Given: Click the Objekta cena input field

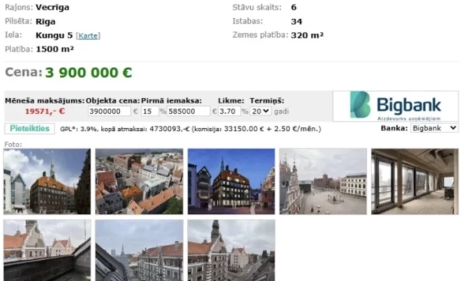Looking at the screenshot, I should click(x=109, y=112).
